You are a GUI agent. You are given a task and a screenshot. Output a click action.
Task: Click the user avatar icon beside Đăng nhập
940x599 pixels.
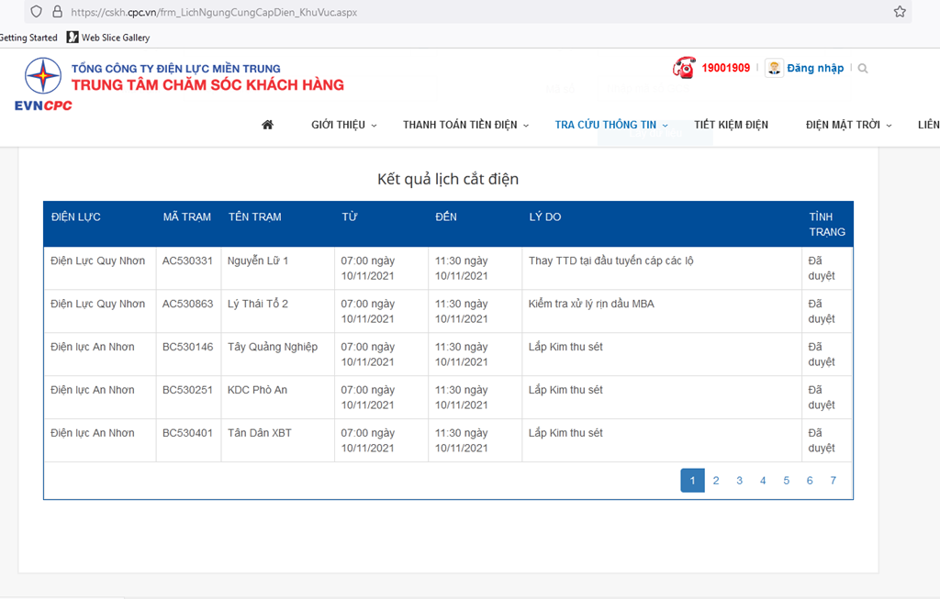point(774,68)
